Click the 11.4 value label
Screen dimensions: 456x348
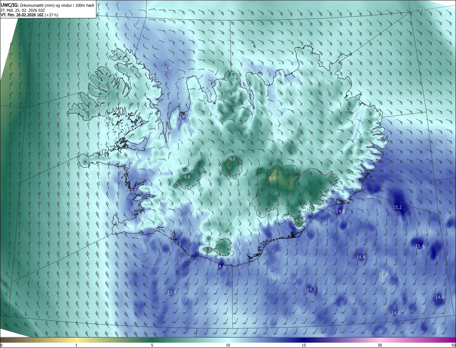(x=383, y=274)
